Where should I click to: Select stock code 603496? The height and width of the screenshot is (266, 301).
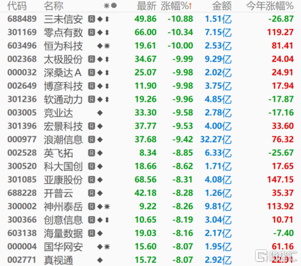click(x=22, y=46)
